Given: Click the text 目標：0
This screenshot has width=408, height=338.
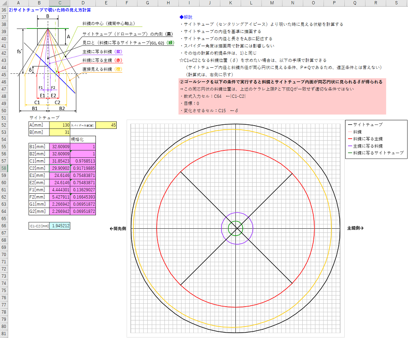Looking at the screenshot, I should click(x=190, y=104).
